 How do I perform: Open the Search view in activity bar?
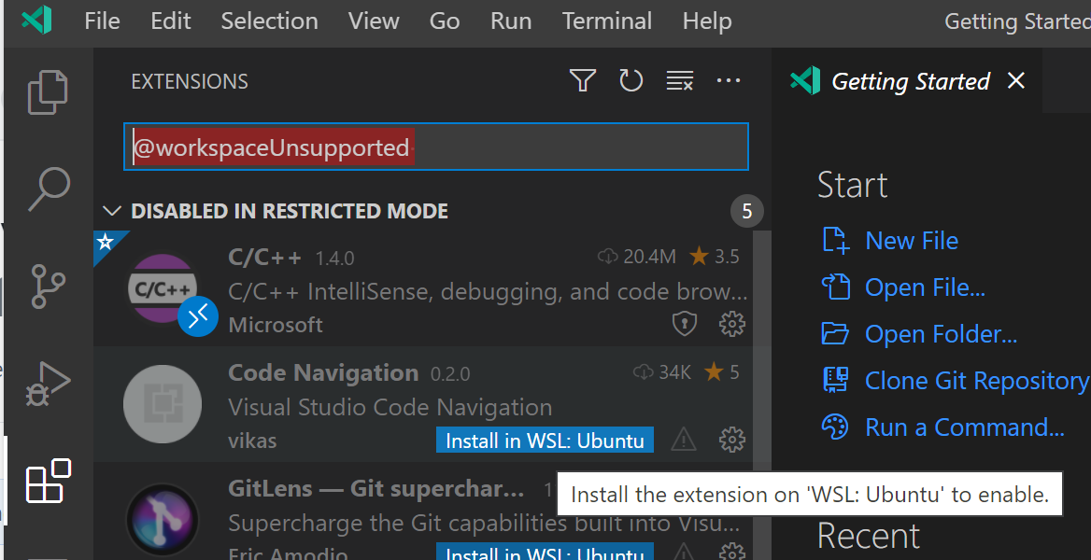(x=49, y=189)
